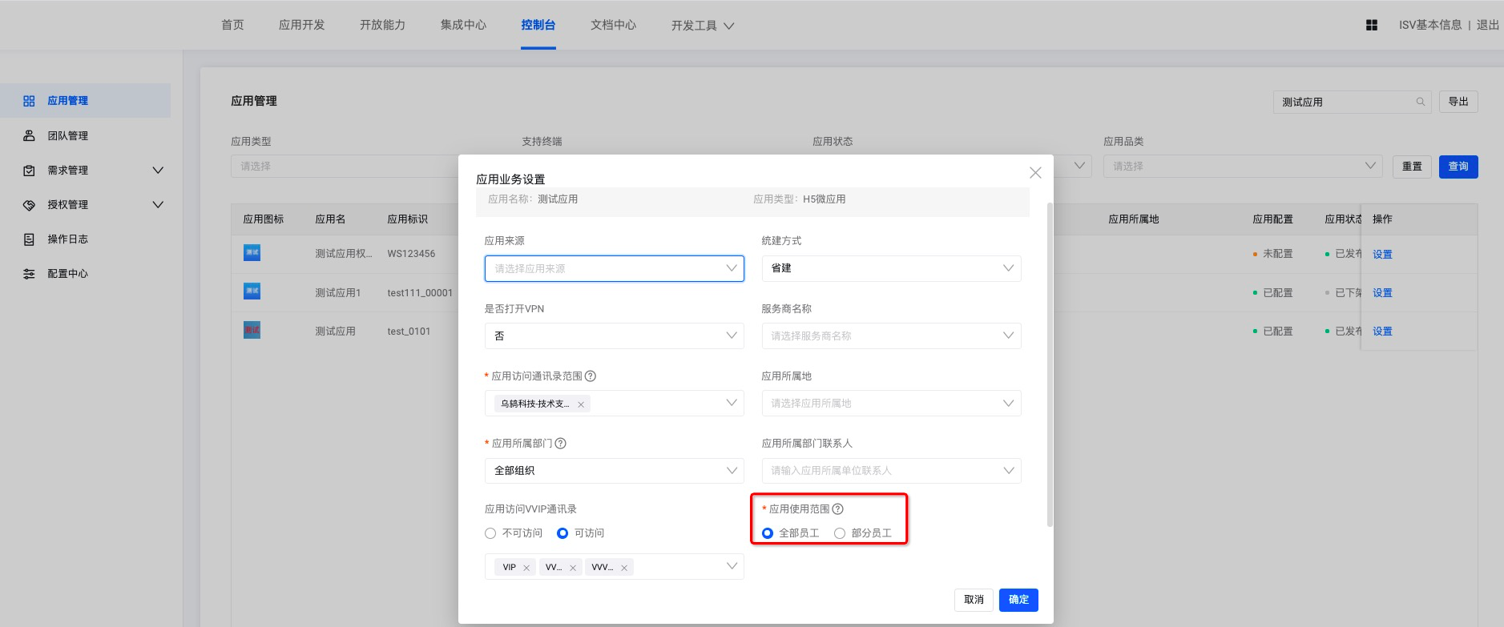Go to the 开放能力 tab
The width and height of the screenshot is (1504, 627).
(382, 25)
